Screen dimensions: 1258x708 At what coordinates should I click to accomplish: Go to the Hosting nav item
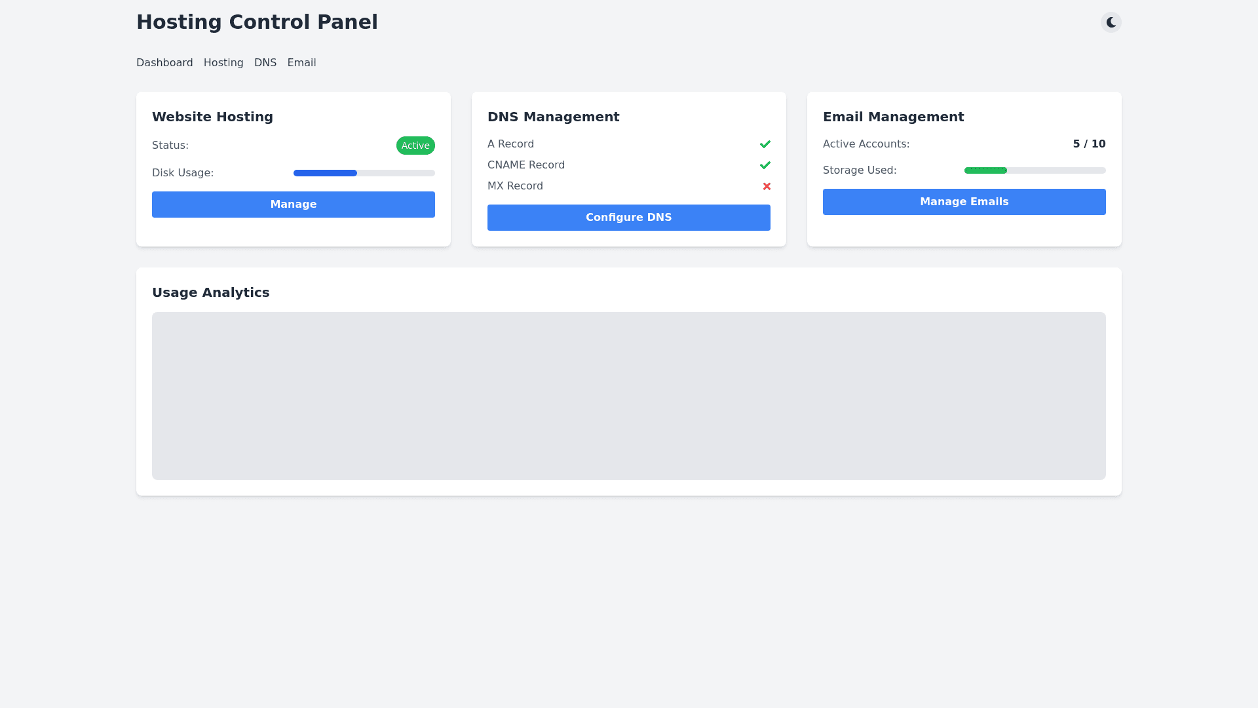[223, 63]
